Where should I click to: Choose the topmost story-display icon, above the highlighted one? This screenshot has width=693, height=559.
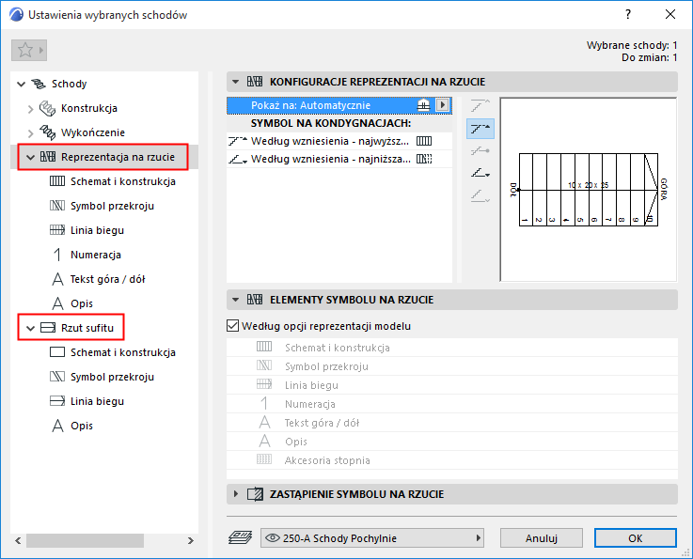coord(480,106)
